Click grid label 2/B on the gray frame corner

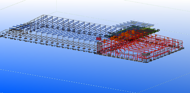[x=3, y=33]
